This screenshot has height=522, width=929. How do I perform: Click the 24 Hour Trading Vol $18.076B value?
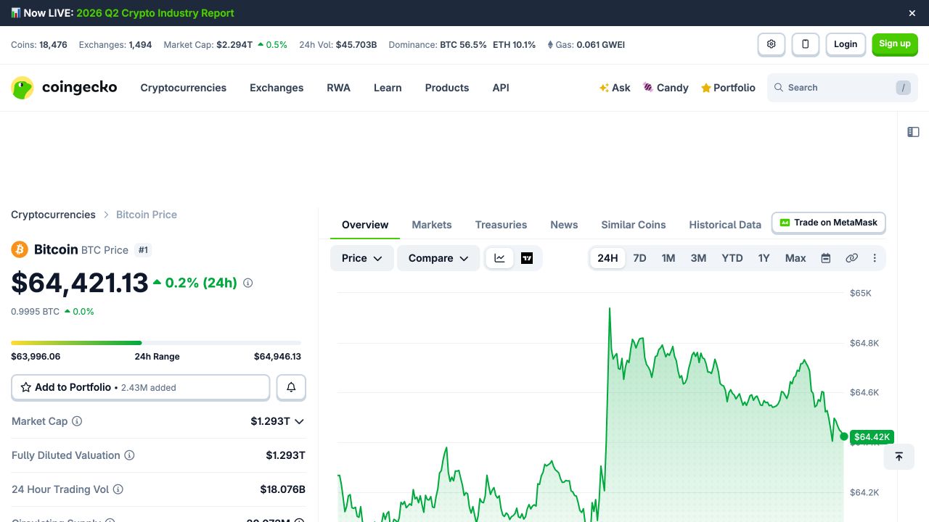pyautogui.click(x=282, y=489)
